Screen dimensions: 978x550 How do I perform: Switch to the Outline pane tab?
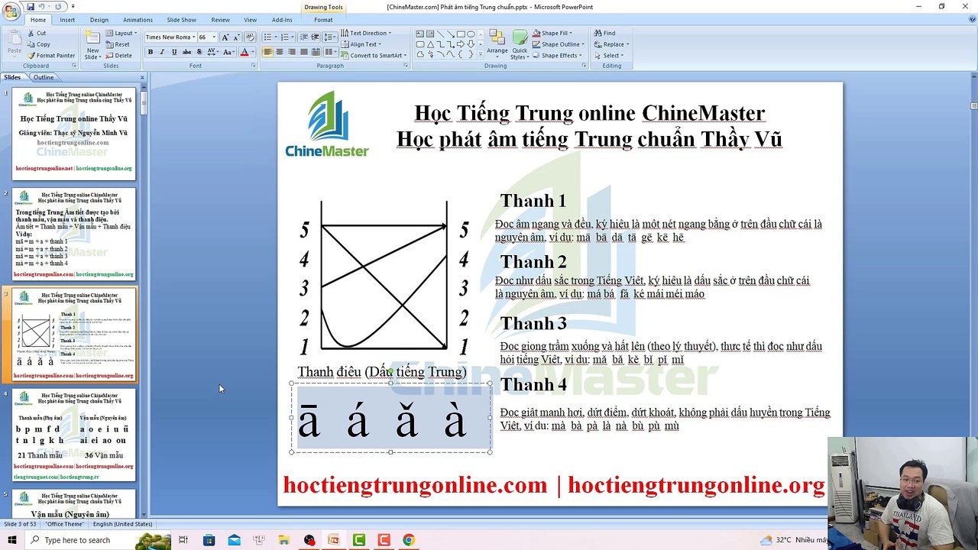[x=44, y=77]
